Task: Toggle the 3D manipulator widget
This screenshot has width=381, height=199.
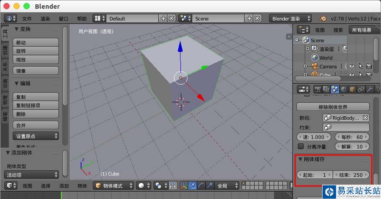Action: (184, 186)
